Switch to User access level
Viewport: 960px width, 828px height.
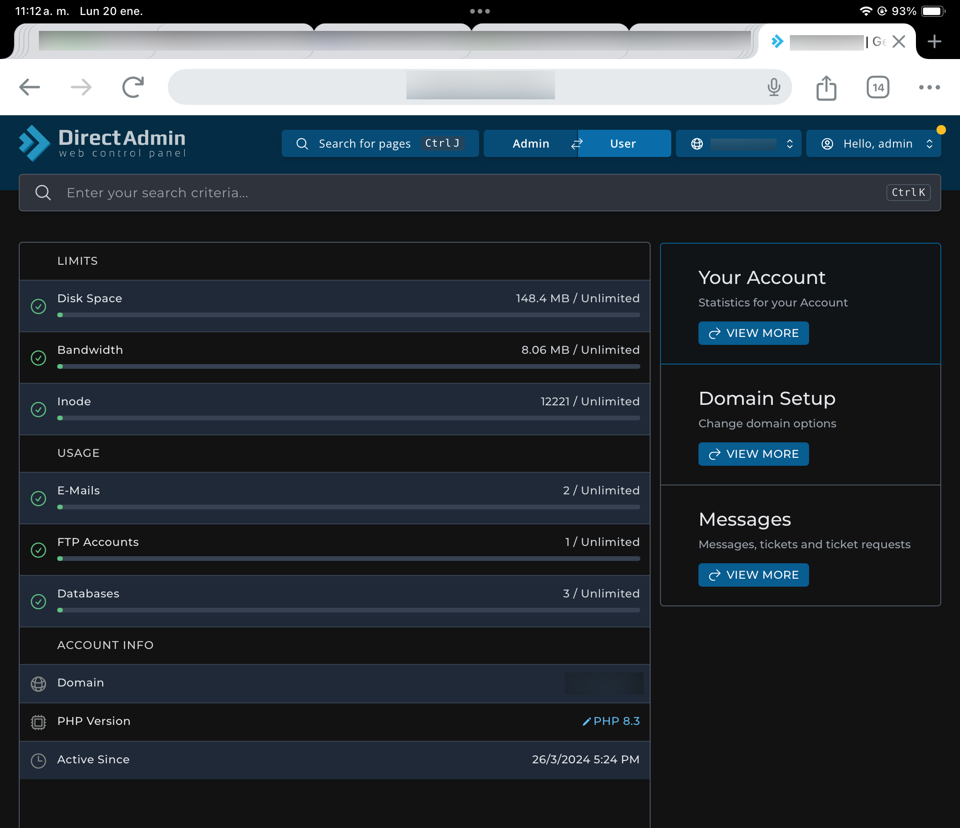(623, 143)
